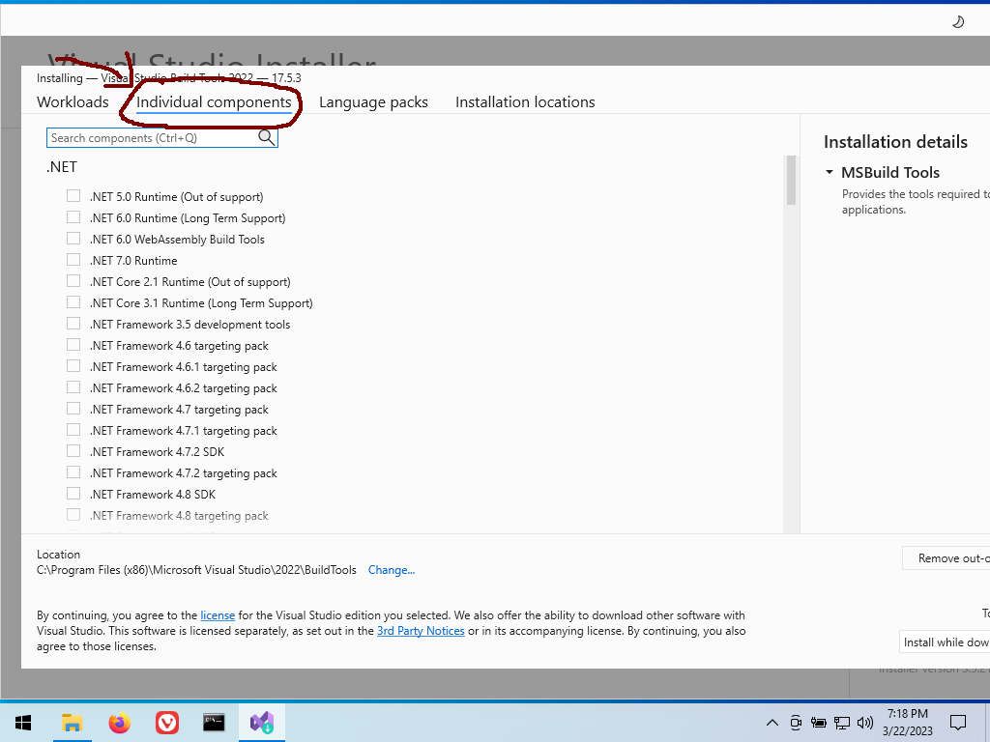Image resolution: width=990 pixels, height=742 pixels.
Task: Open the taskbar clock showing 7:18 PM
Action: (907, 723)
